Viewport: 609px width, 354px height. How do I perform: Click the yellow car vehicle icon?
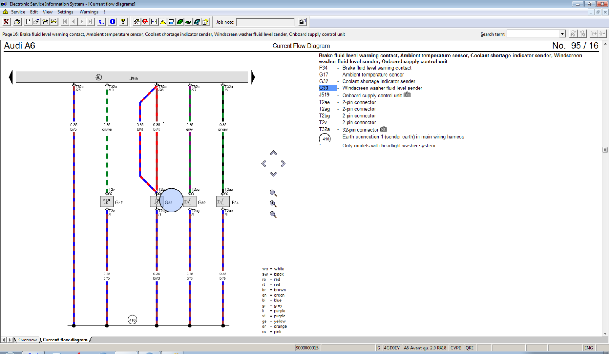[x=54, y=22]
